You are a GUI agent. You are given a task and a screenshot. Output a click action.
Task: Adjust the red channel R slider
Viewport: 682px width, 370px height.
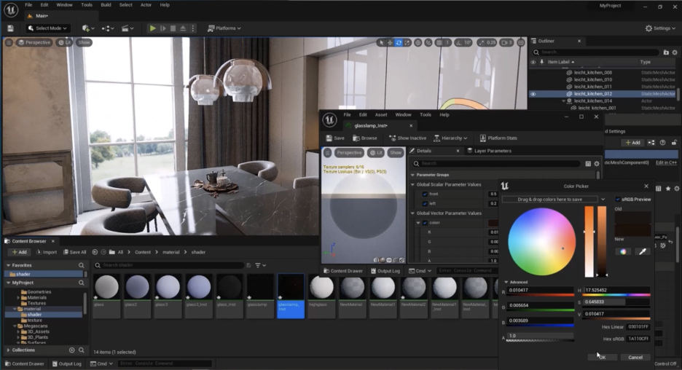[540, 292]
